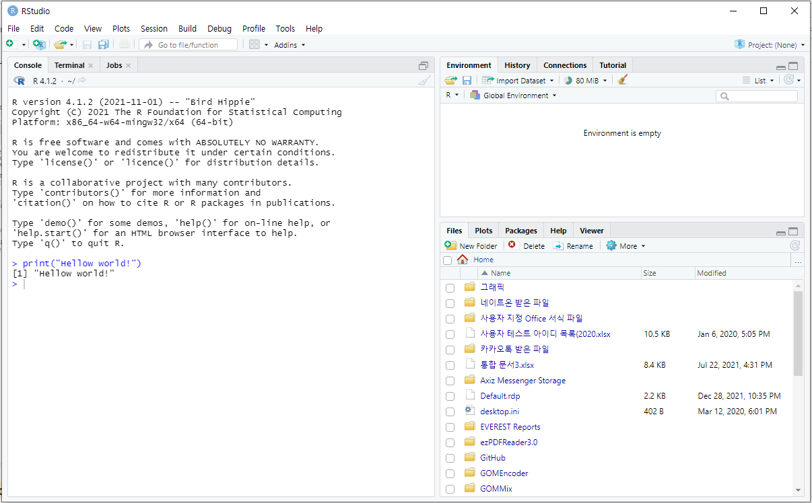The image size is (812, 503).
Task: Open an existing file with the folder icon
Action: click(59, 44)
